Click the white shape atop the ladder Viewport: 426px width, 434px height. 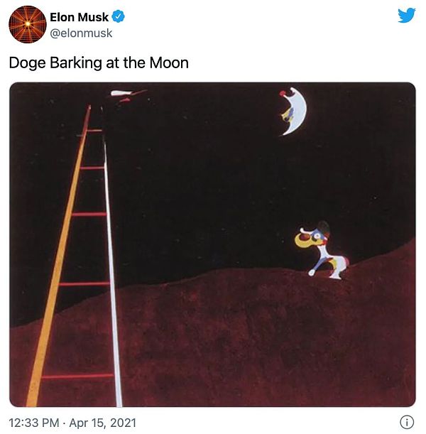coord(124,93)
